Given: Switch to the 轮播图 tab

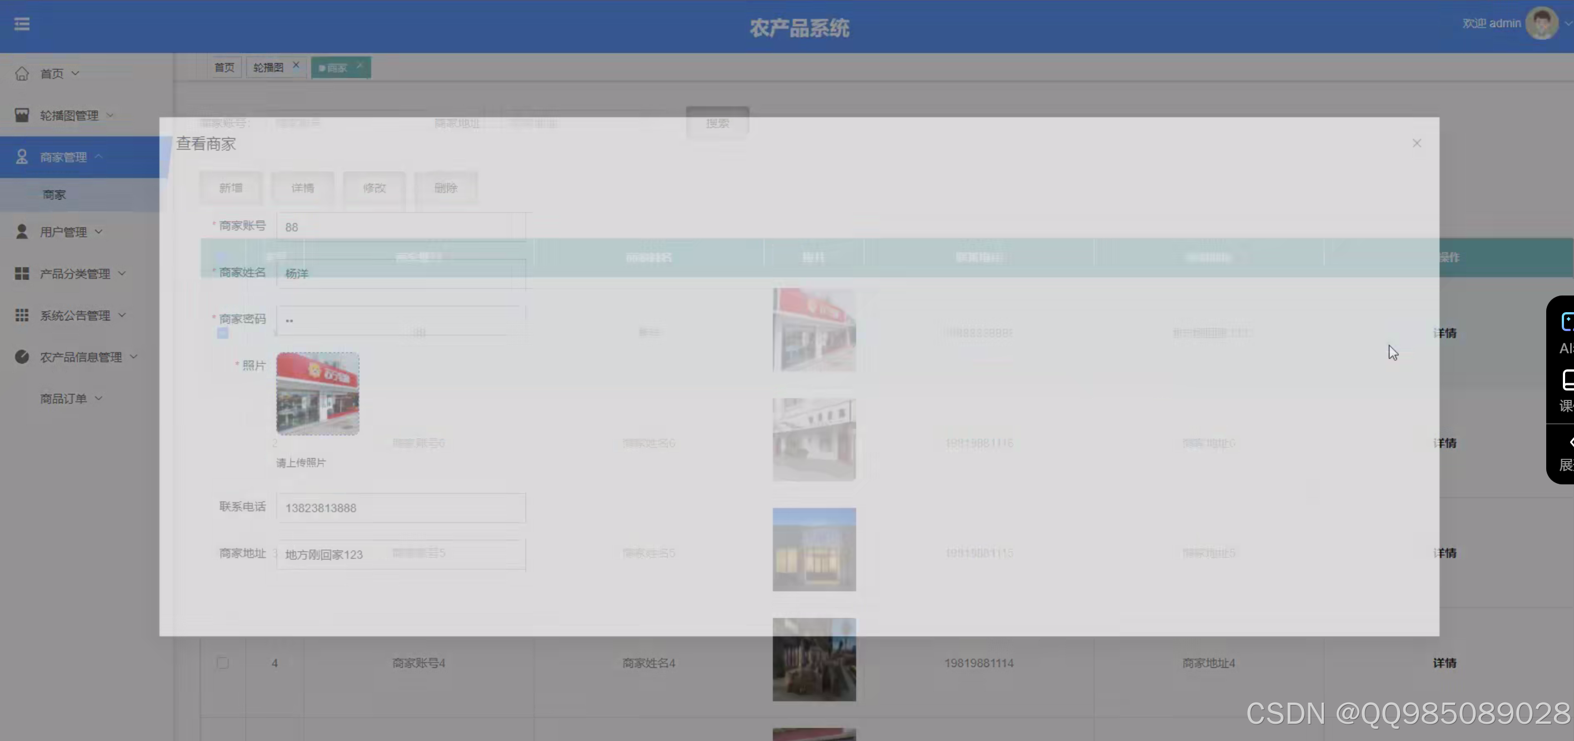Looking at the screenshot, I should click(x=268, y=67).
